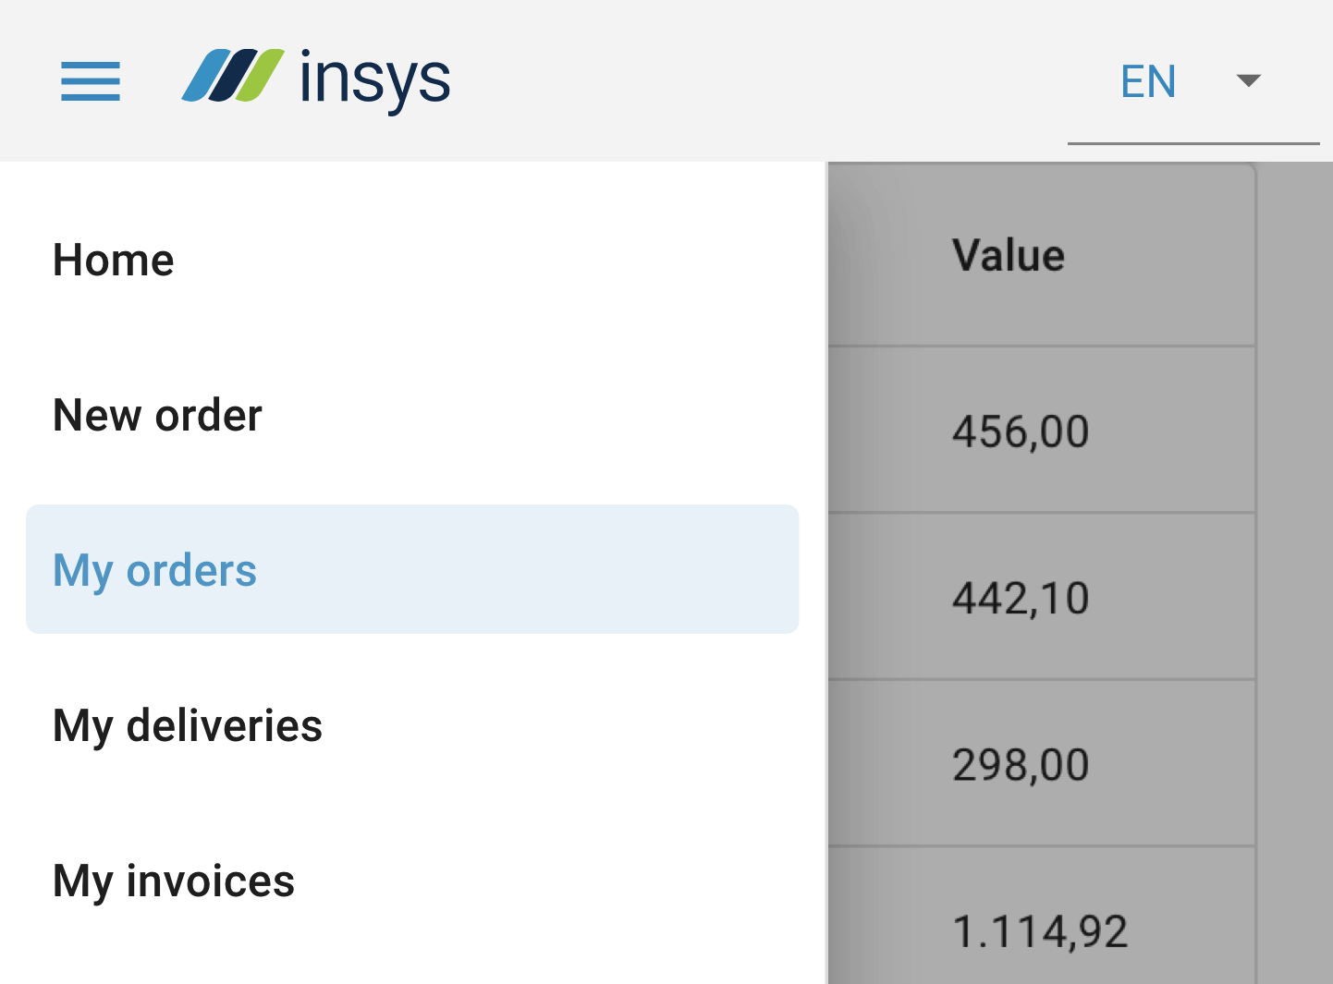
Task: Select the 456,00 value cell
Action: 1021,431
